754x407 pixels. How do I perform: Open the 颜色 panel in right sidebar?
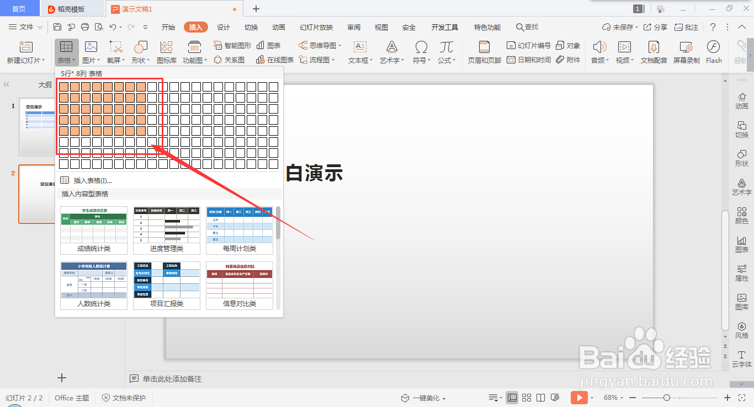[741, 216]
